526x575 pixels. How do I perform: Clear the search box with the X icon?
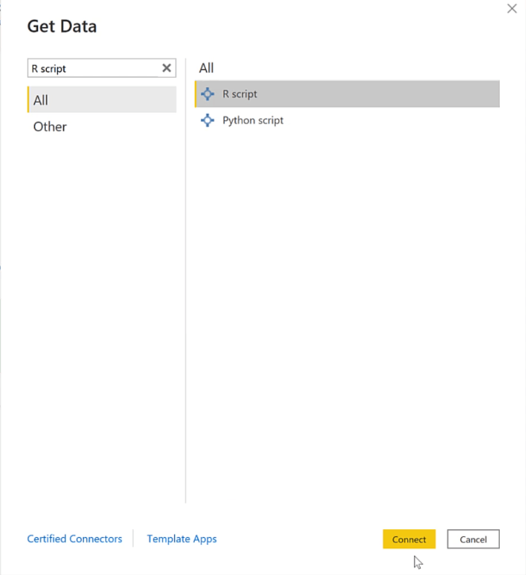point(166,68)
